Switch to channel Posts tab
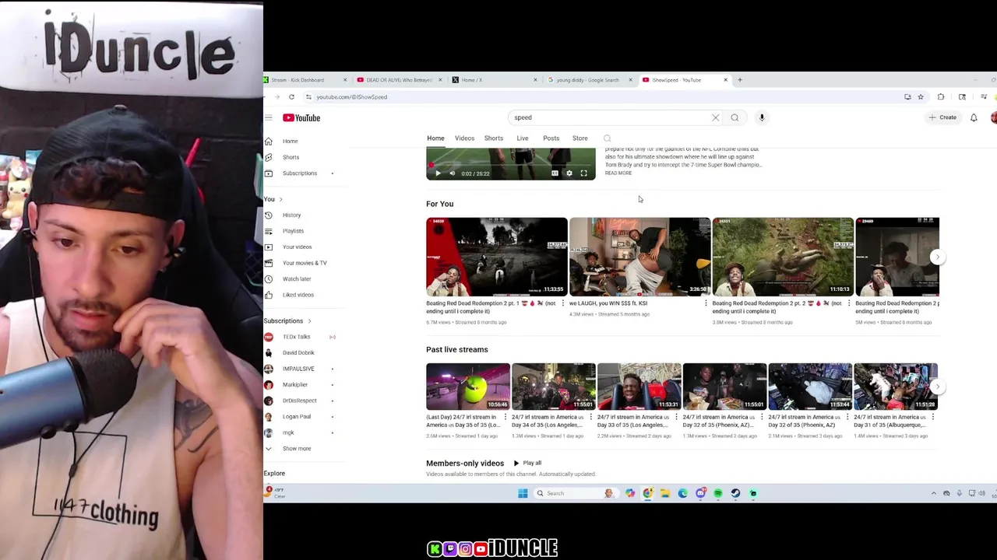This screenshot has width=997, height=560. click(x=551, y=138)
